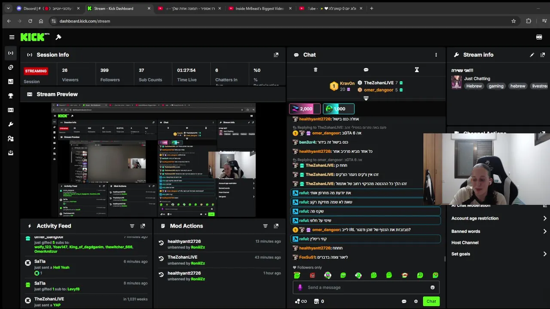Viewport: 550px width, 309px height.
Task: Open the chain link icon in the sidebar
Action: pos(11,67)
